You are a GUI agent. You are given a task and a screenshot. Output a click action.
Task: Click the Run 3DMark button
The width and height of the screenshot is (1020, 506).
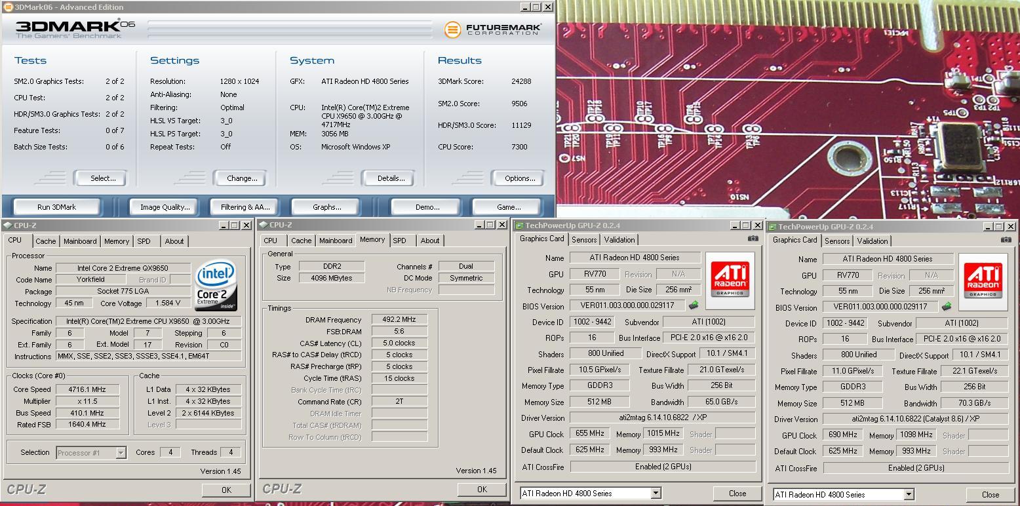tap(56, 207)
